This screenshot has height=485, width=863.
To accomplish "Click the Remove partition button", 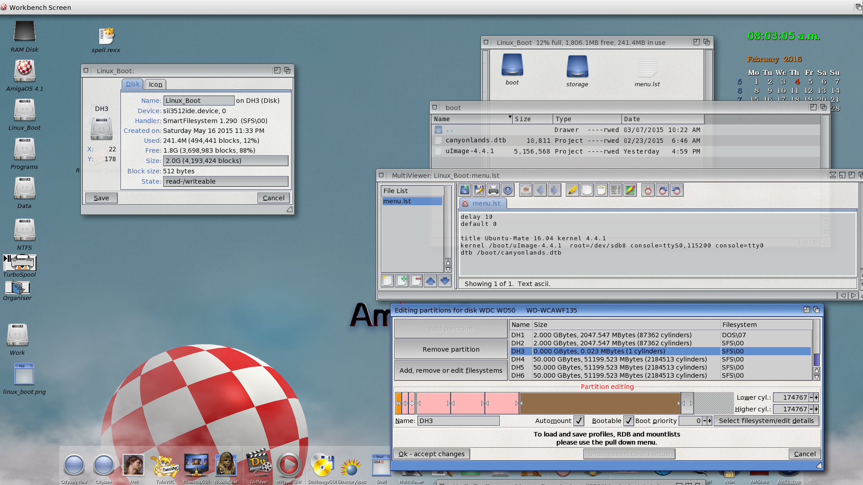I will pos(451,349).
